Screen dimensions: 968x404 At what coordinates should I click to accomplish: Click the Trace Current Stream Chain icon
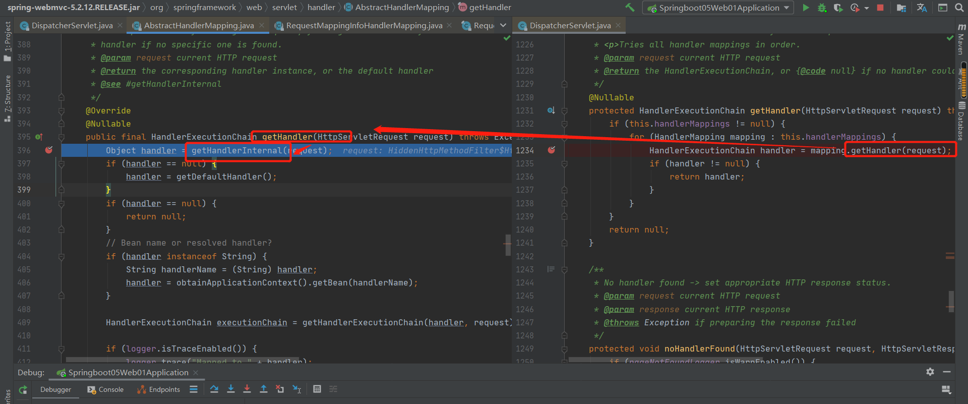click(x=333, y=389)
